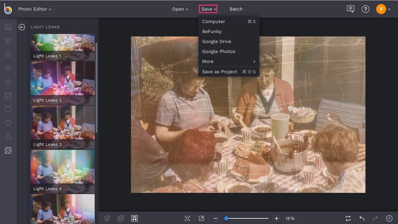
Task: Click the LIGHT LEAKS panel title
Action: [x=45, y=27]
